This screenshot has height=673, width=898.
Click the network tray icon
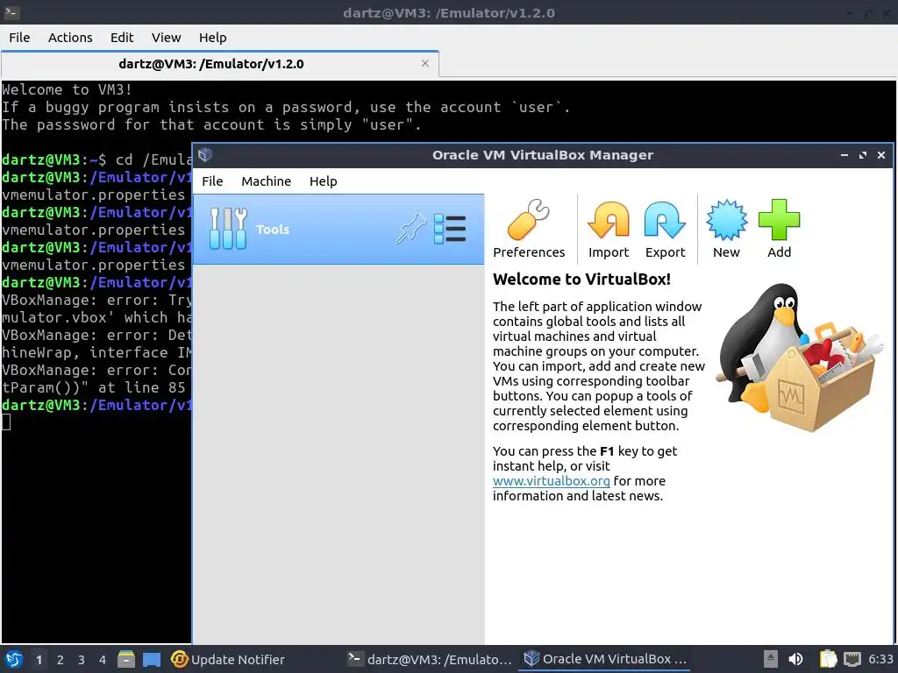click(852, 659)
